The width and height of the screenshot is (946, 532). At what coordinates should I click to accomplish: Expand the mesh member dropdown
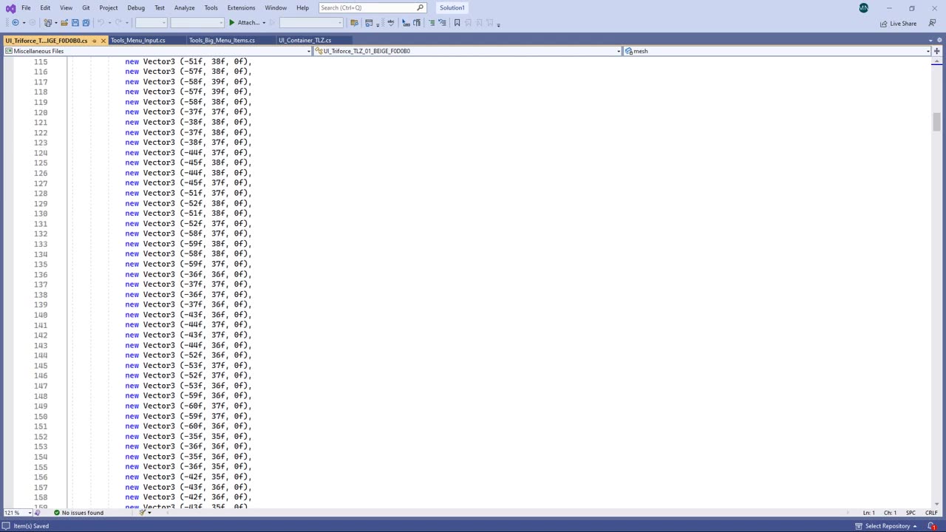(x=928, y=51)
